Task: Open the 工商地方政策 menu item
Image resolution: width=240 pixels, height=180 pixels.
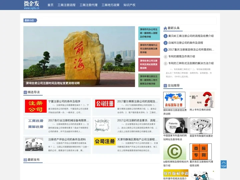Action: [x=111, y=5]
